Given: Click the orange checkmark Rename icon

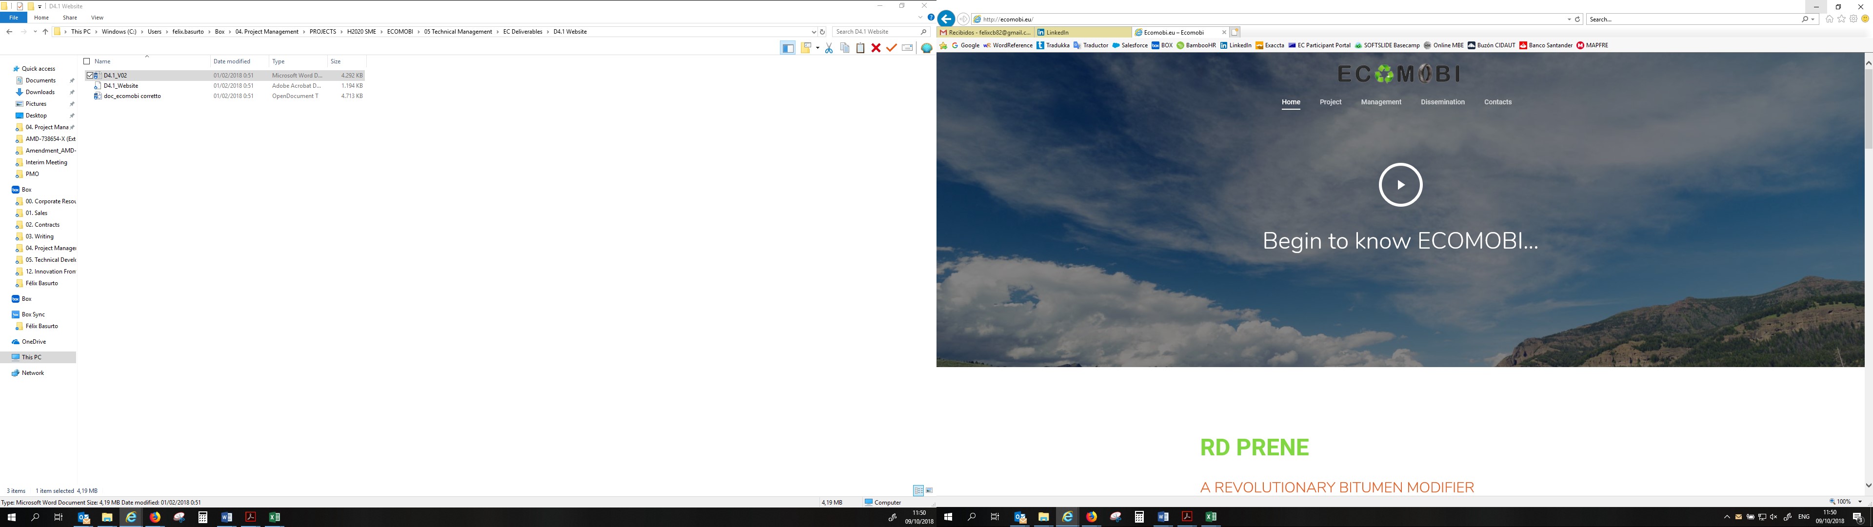Looking at the screenshot, I should click(x=892, y=48).
